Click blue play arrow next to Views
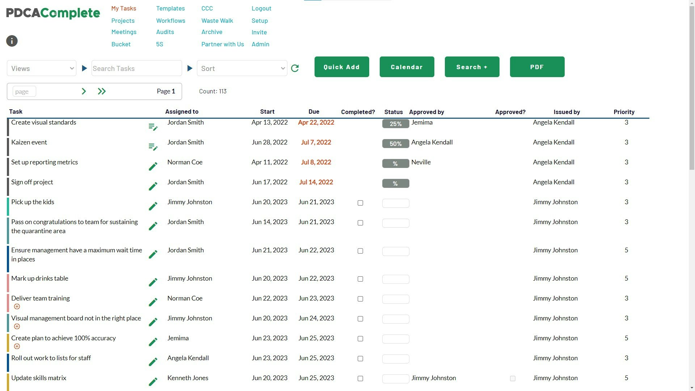This screenshot has height=391, width=695. point(84,68)
